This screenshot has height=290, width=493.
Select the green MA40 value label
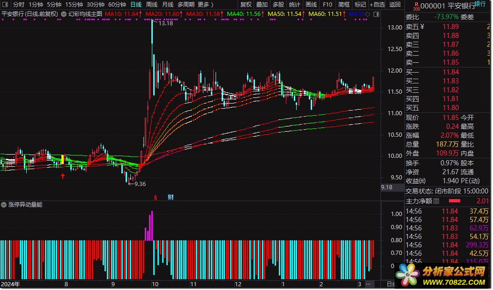pos(245,14)
